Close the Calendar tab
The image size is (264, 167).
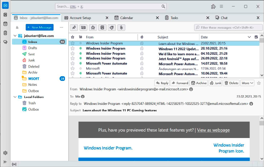click(157, 18)
